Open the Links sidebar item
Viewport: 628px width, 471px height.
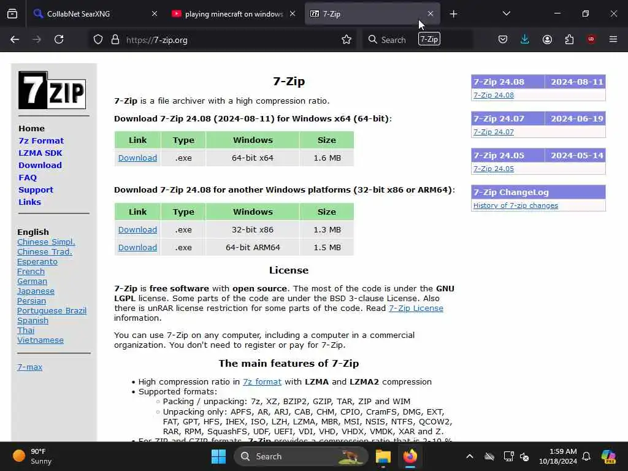[29, 202]
